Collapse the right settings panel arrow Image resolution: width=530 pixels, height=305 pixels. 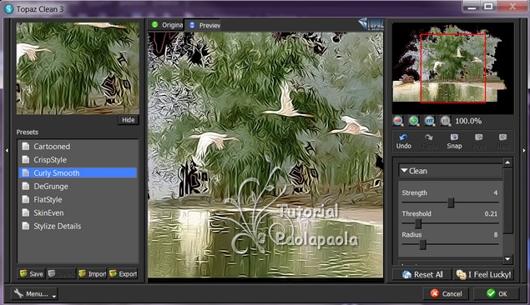point(524,151)
